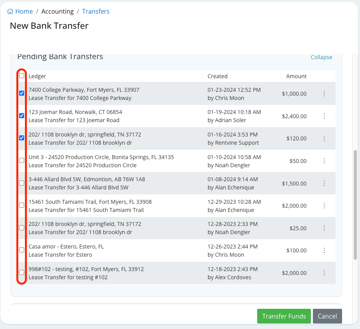Click the home icon in the breadcrumb
The image size is (360, 329).
(10, 11)
